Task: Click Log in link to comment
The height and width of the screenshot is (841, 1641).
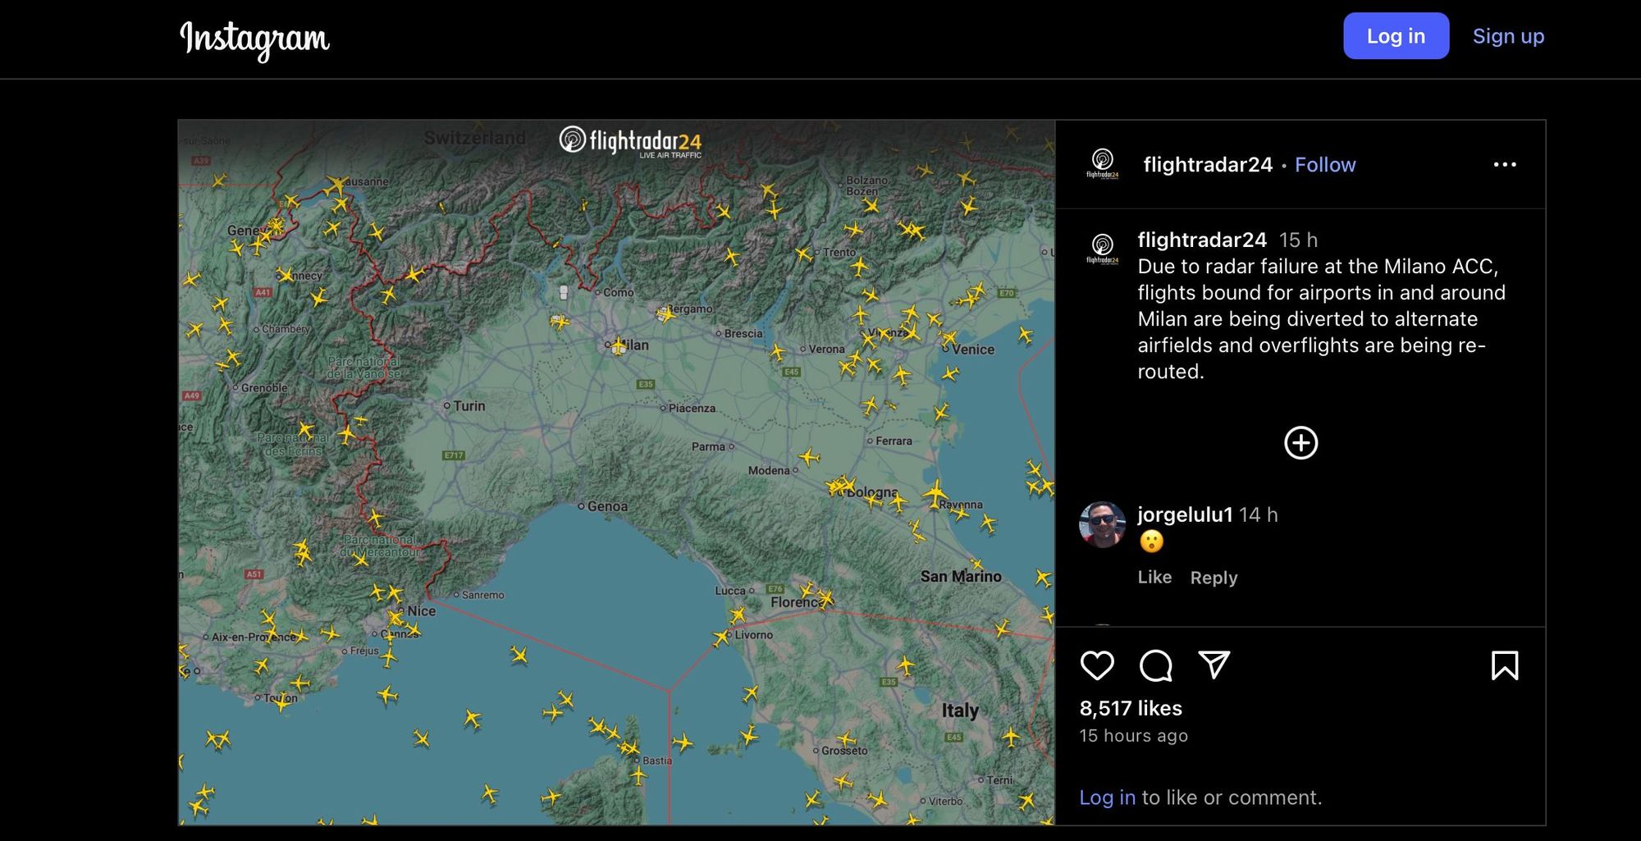Action: point(1107,798)
